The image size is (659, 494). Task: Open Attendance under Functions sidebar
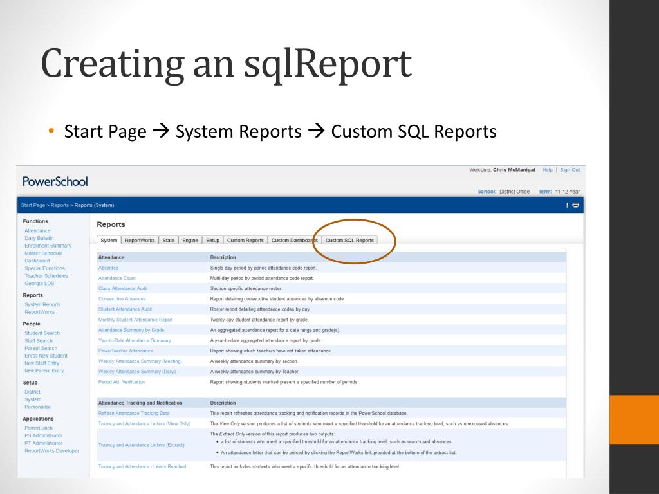[37, 231]
